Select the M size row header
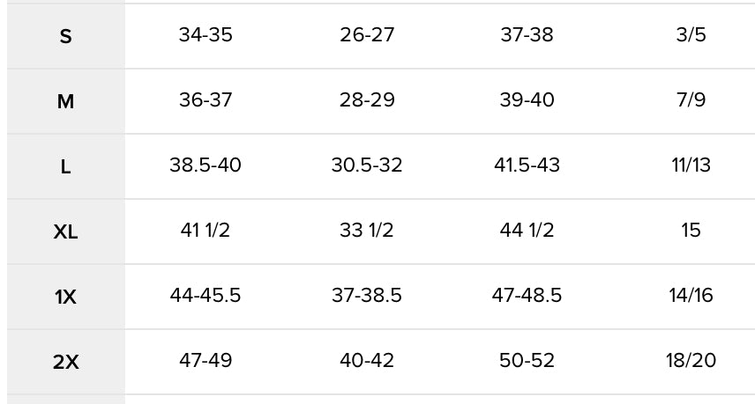 pyautogui.click(x=65, y=102)
